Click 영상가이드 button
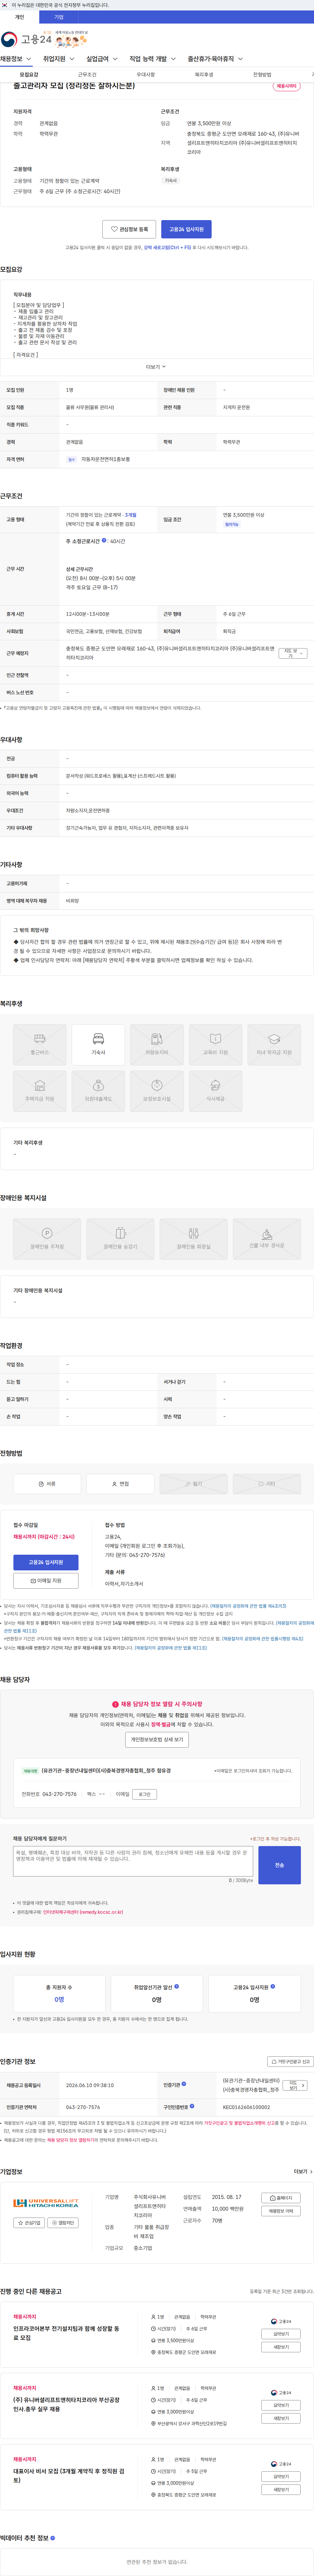Screen dimensions: 314x2576 click(x=63, y=2223)
